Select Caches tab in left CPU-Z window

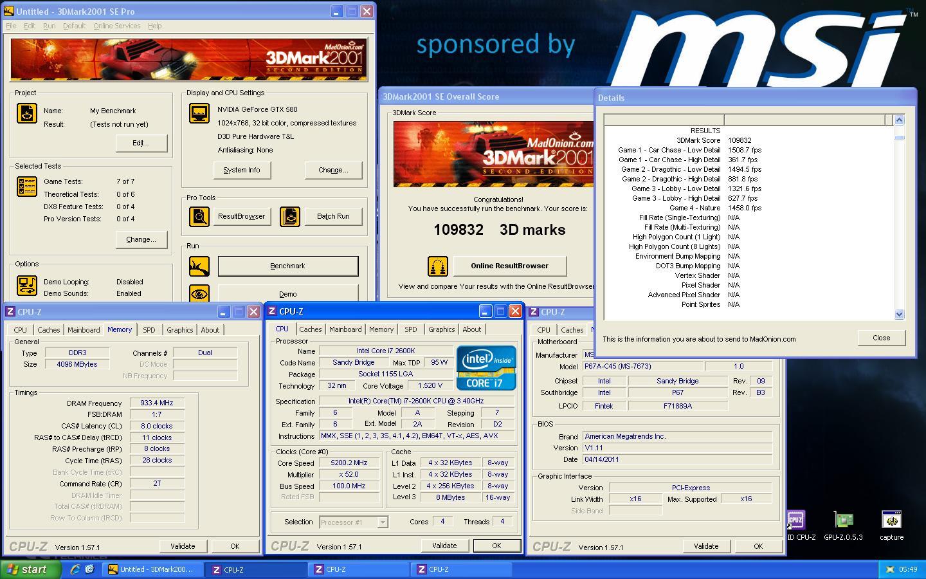(48, 330)
